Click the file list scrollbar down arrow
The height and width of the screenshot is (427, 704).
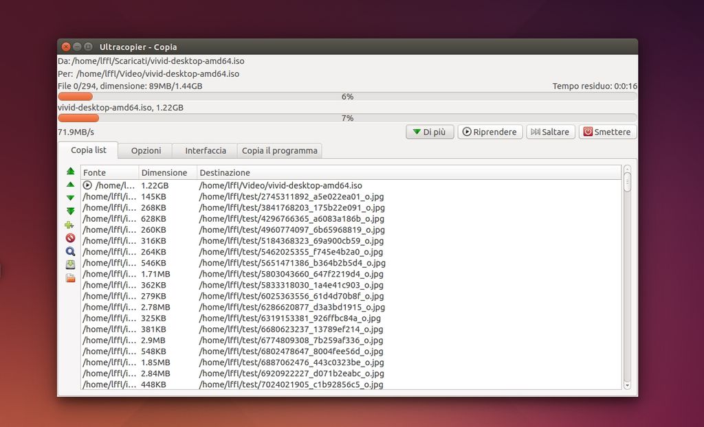click(x=626, y=386)
